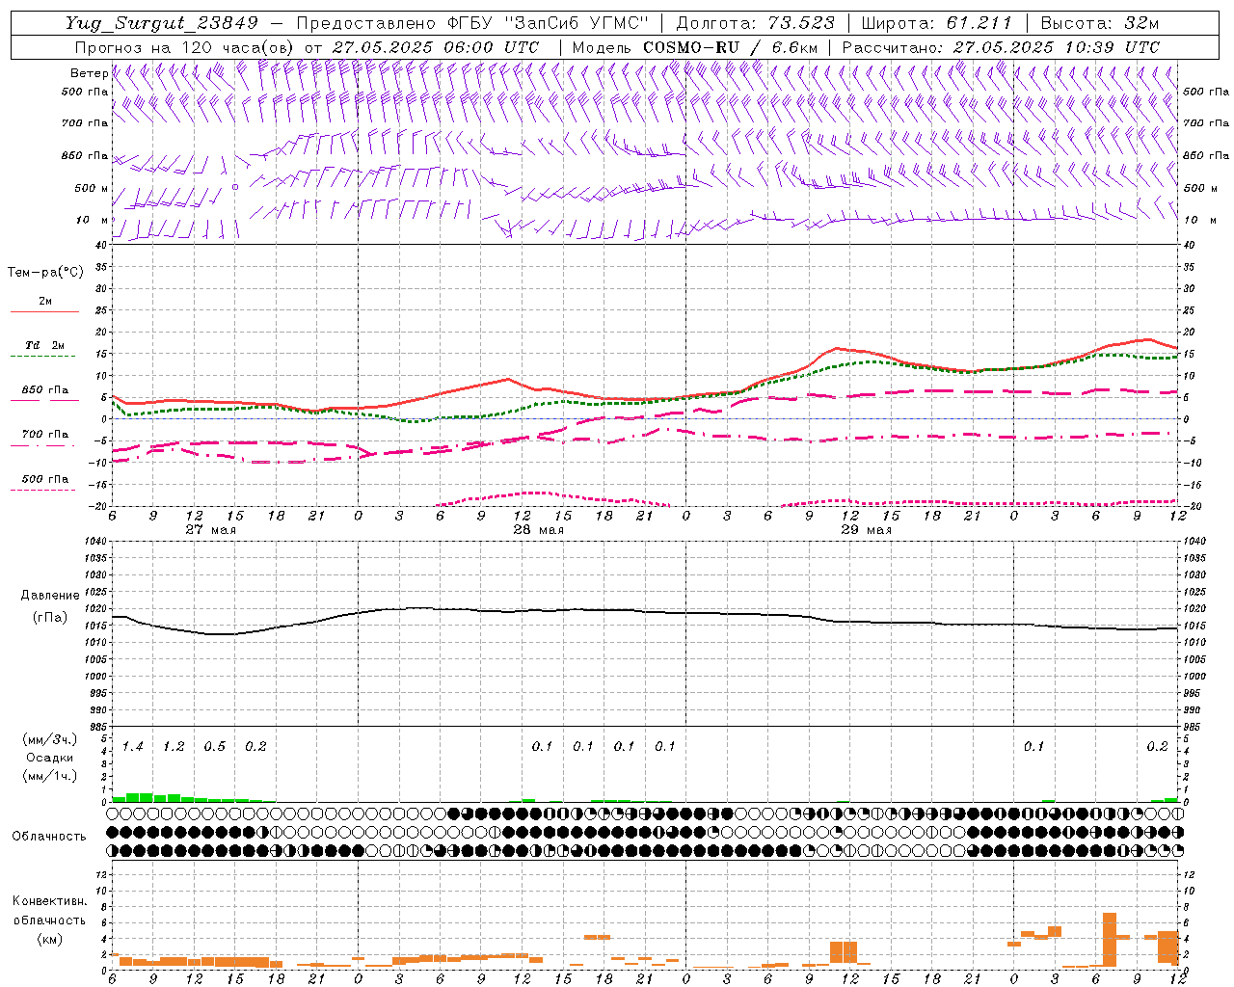The height and width of the screenshot is (987, 1234).
Task: Click the '1.2' precipitation amount value
Action: click(174, 747)
